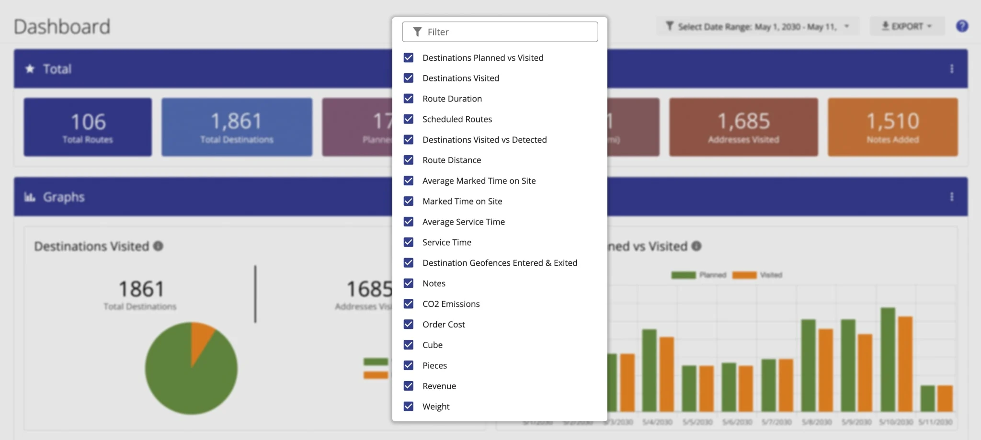
Task: Click the orange Visited legend swatch
Action: click(744, 275)
